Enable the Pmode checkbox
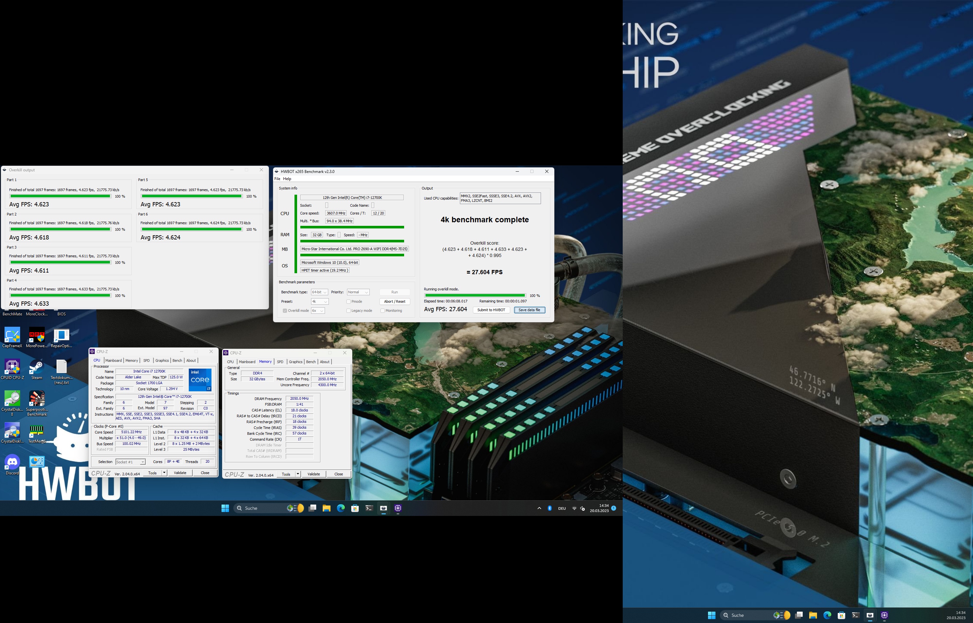Screen dimensions: 973x623 pyautogui.click(x=348, y=301)
